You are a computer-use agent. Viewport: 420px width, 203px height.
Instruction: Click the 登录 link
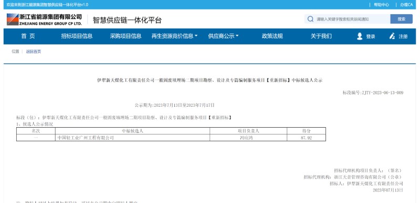(371, 37)
